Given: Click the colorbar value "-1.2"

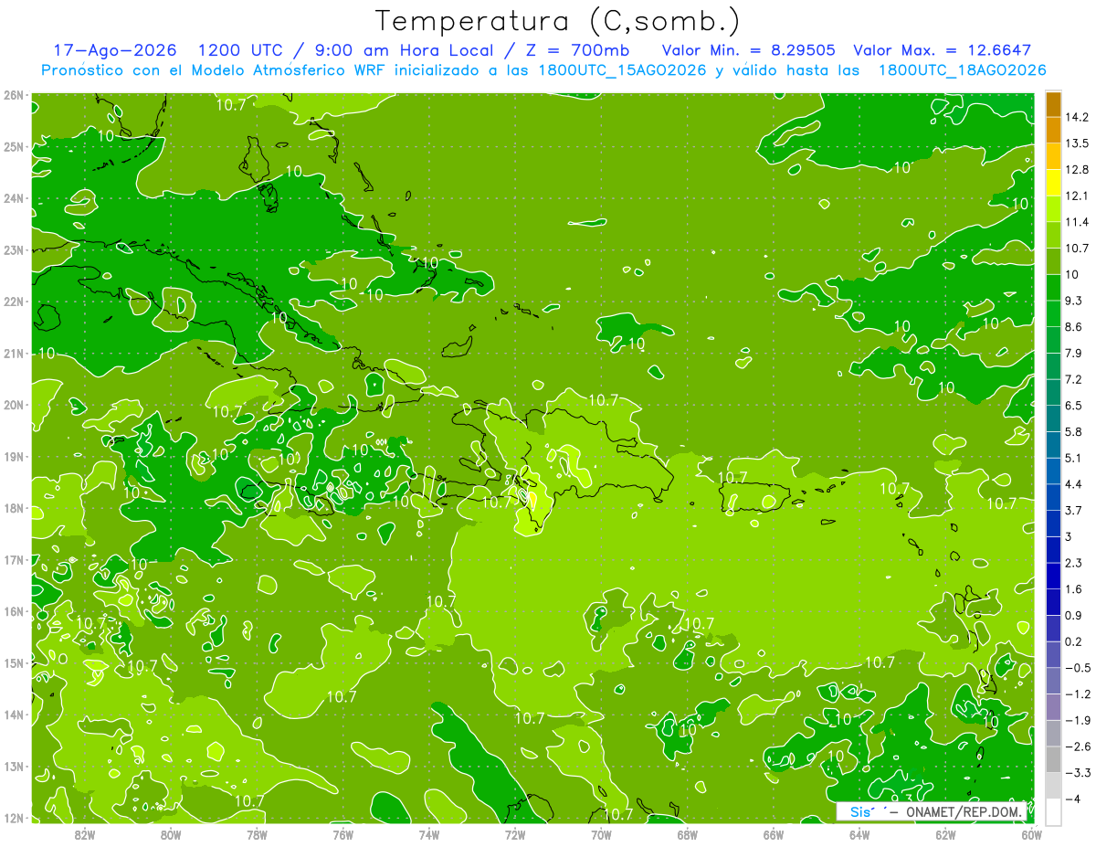Looking at the screenshot, I should pos(1078,693).
